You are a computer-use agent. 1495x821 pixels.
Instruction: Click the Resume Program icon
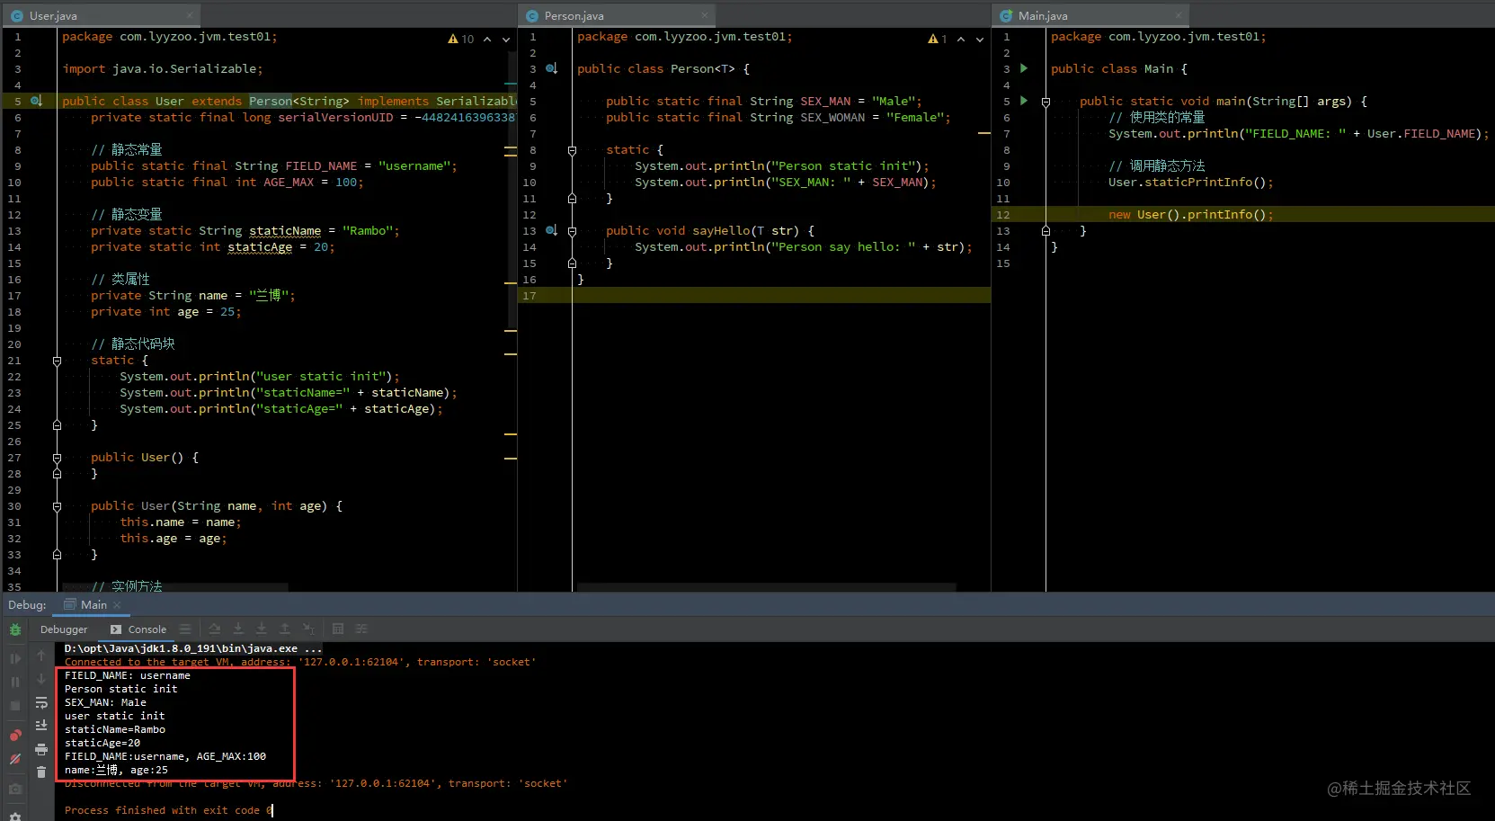point(15,658)
